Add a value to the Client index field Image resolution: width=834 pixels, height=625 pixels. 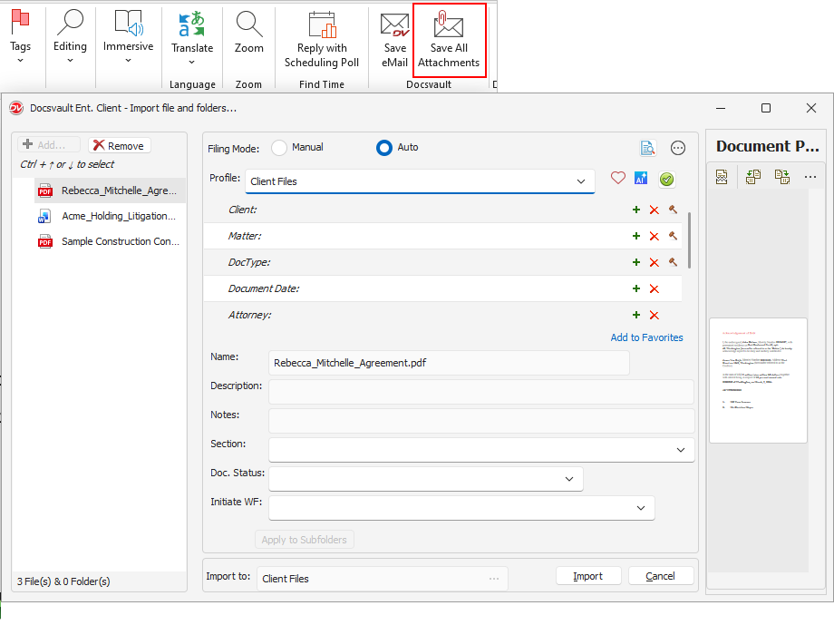[x=636, y=210]
